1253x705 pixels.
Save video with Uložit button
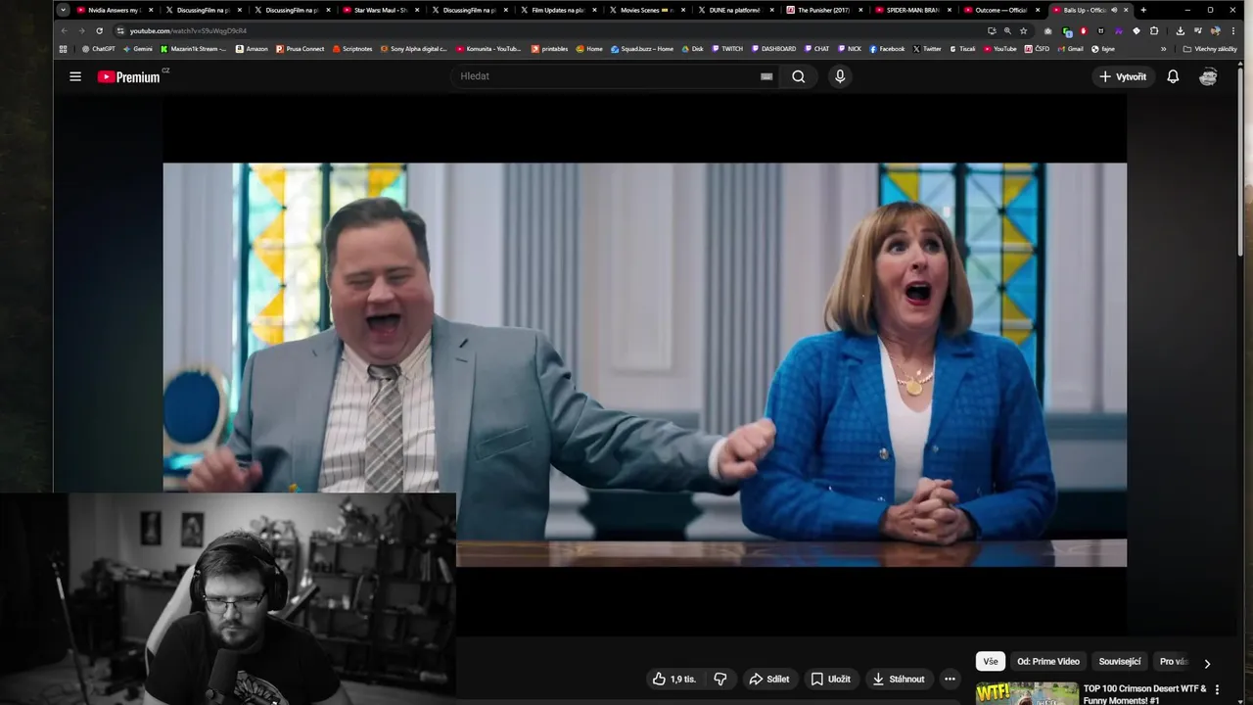point(830,679)
